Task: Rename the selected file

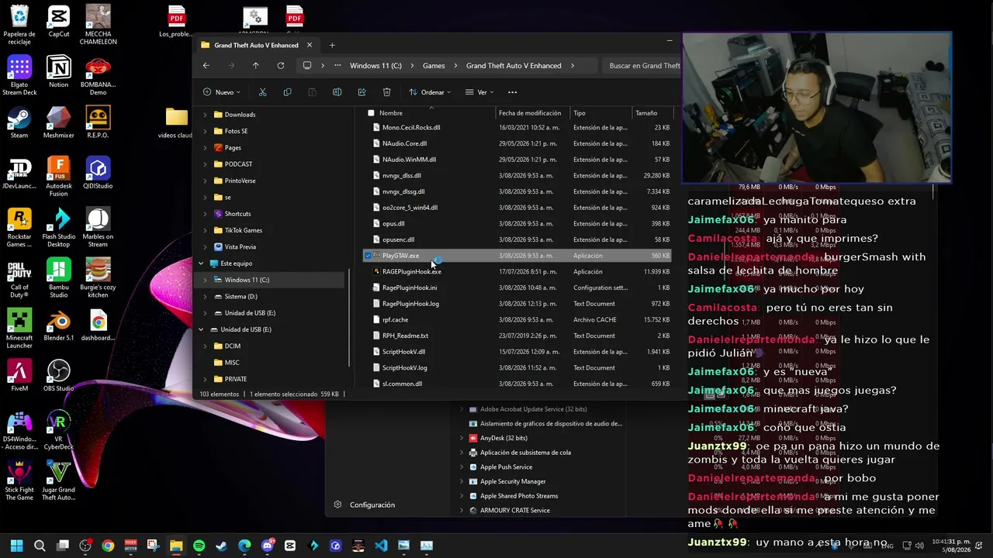Action: (337, 92)
